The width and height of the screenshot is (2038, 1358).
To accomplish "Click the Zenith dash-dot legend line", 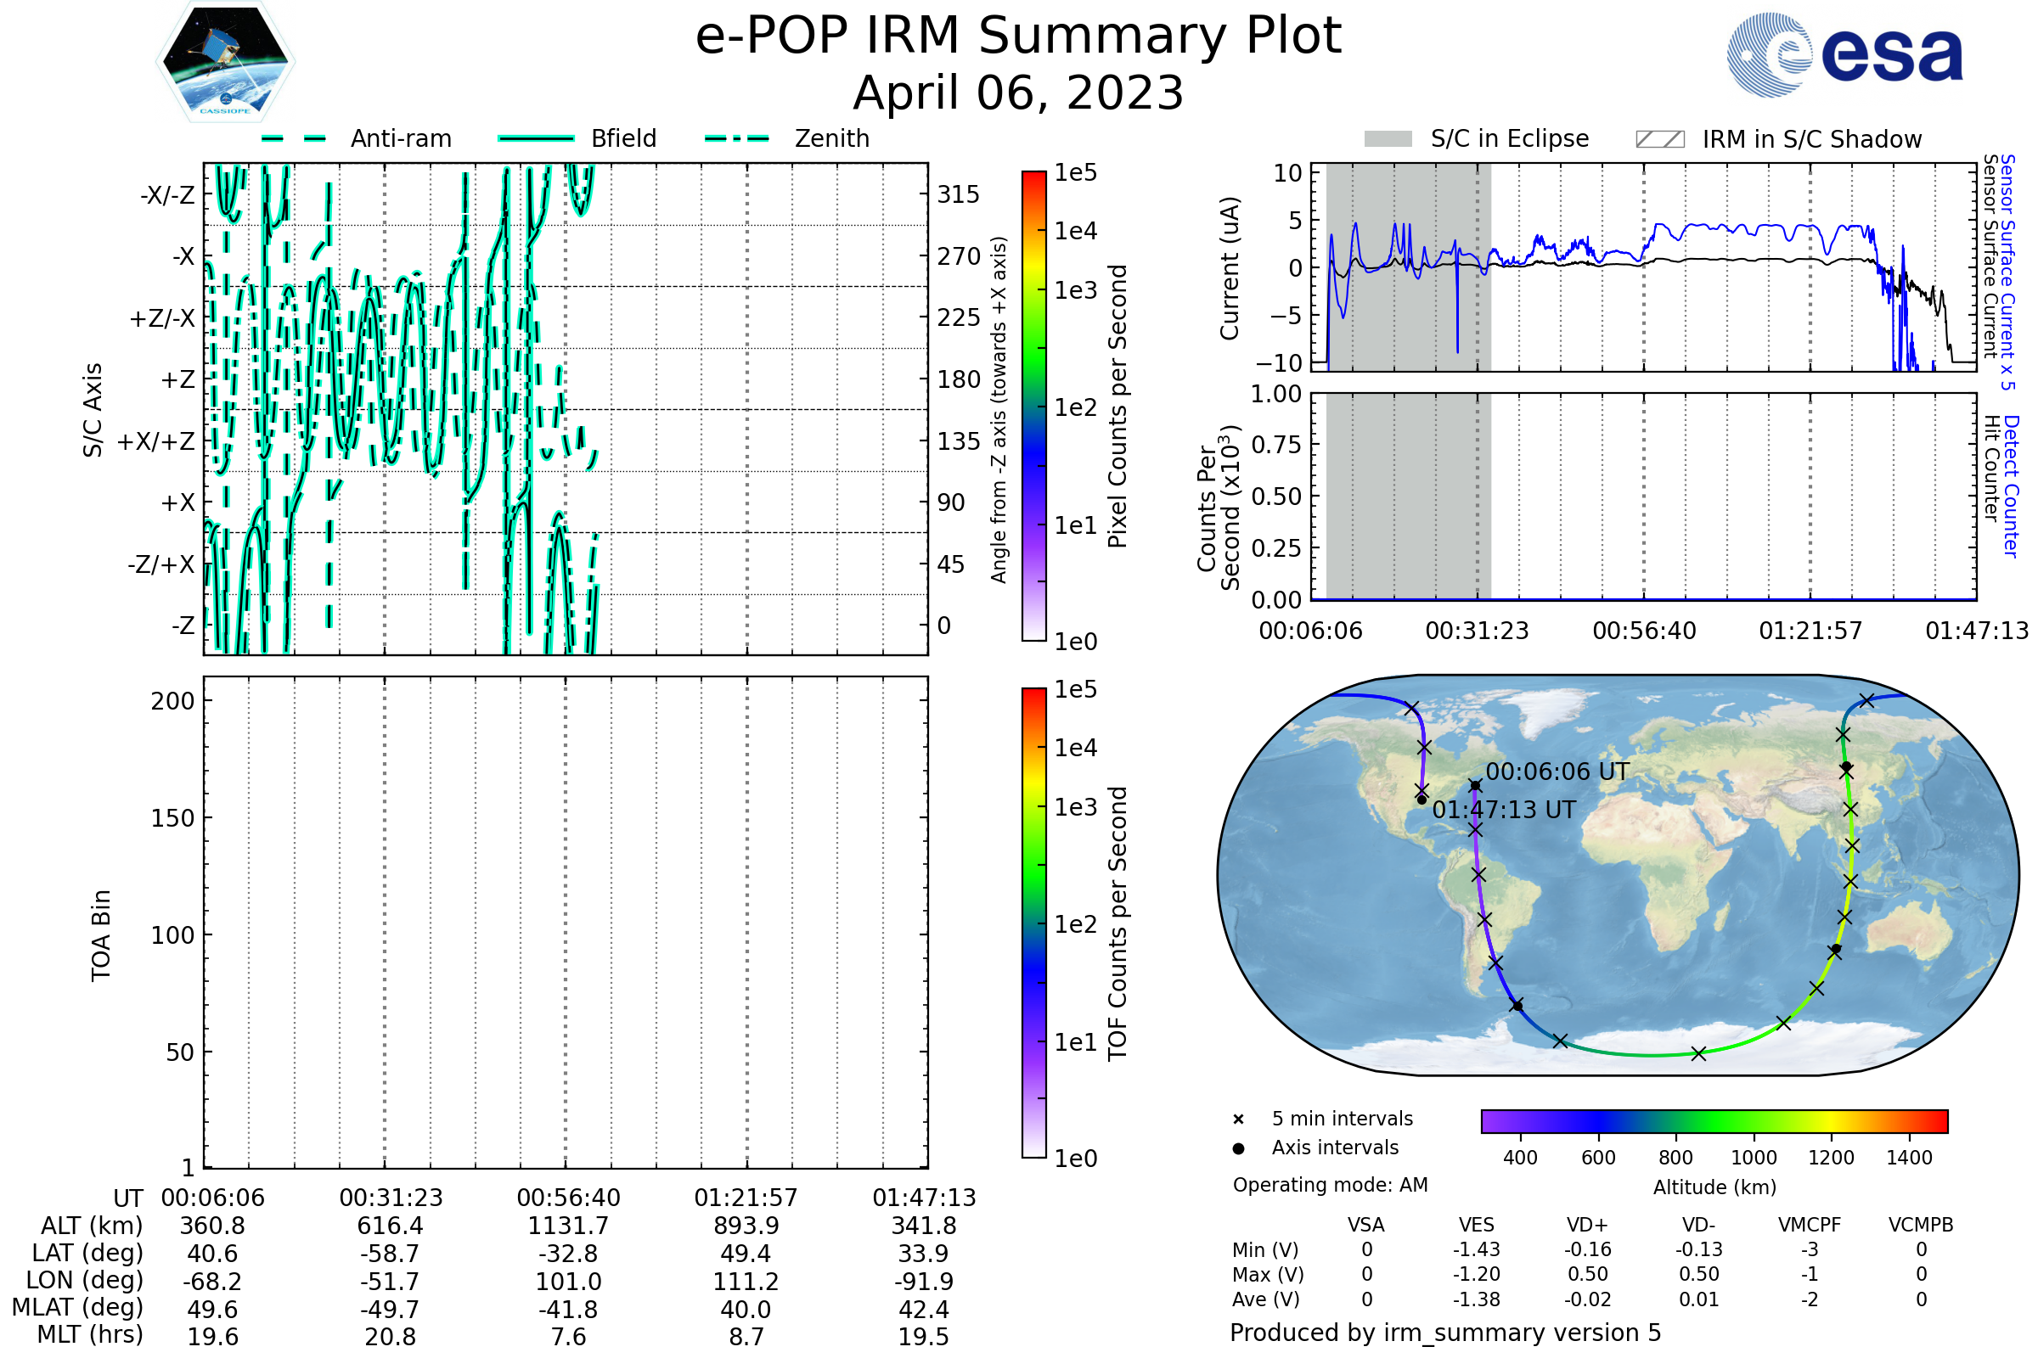I will tap(737, 138).
